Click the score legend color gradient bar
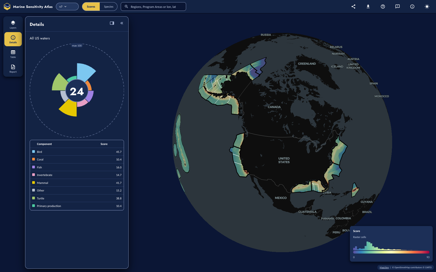This screenshot has height=272, width=436. coord(391,252)
